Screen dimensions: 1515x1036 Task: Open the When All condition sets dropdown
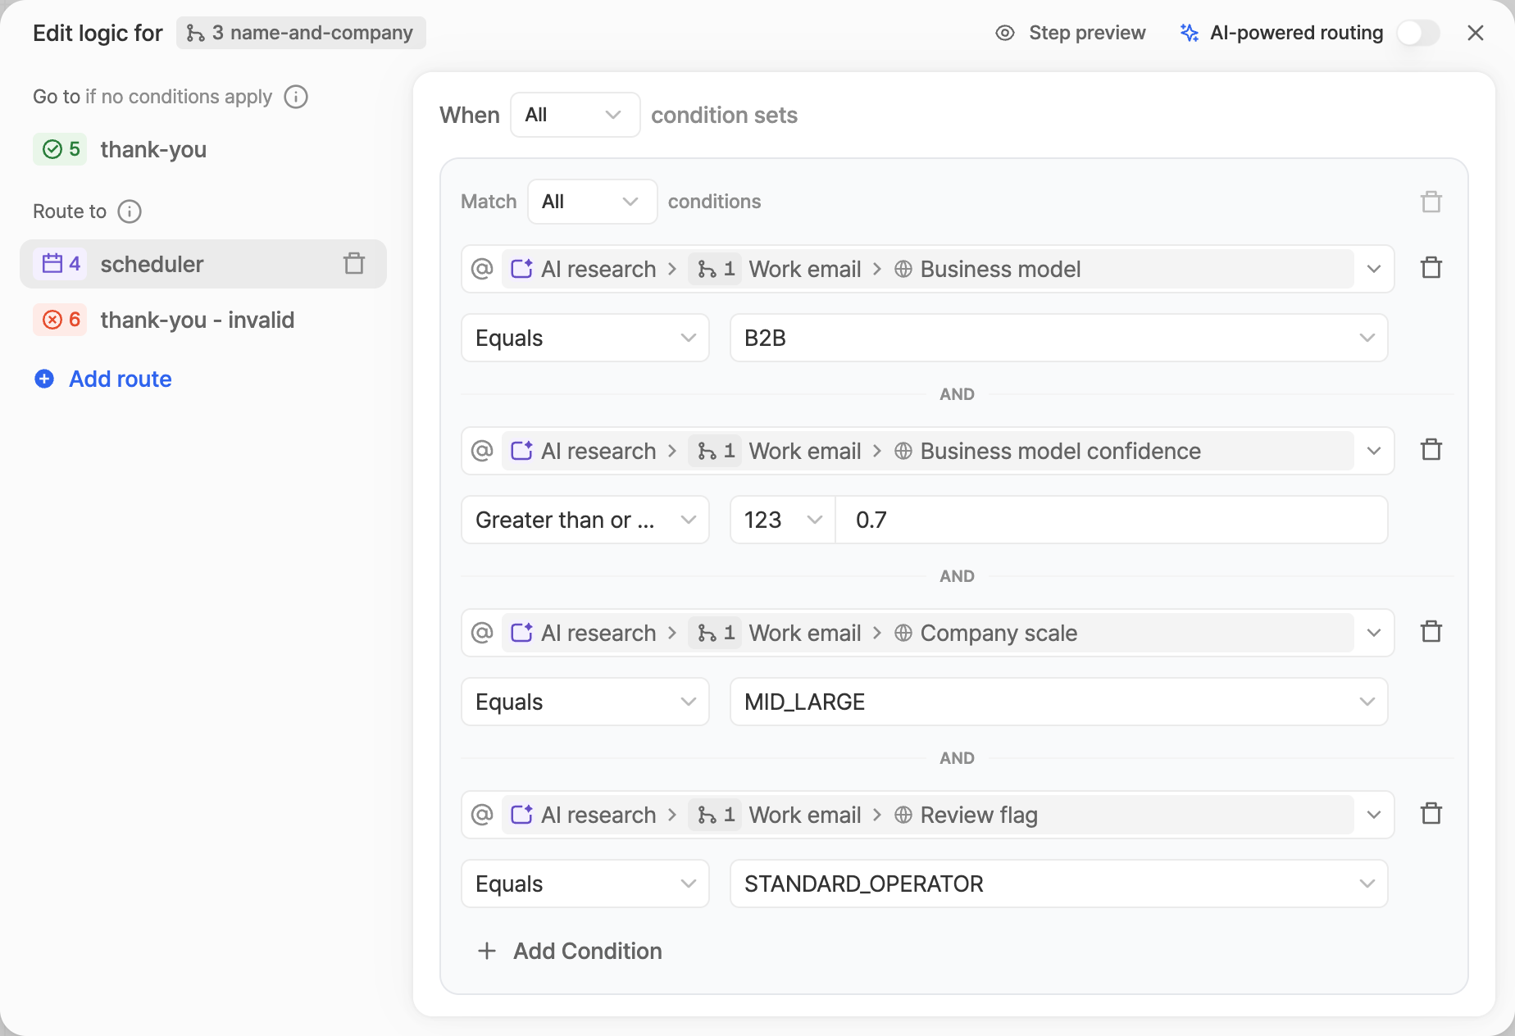coord(575,115)
